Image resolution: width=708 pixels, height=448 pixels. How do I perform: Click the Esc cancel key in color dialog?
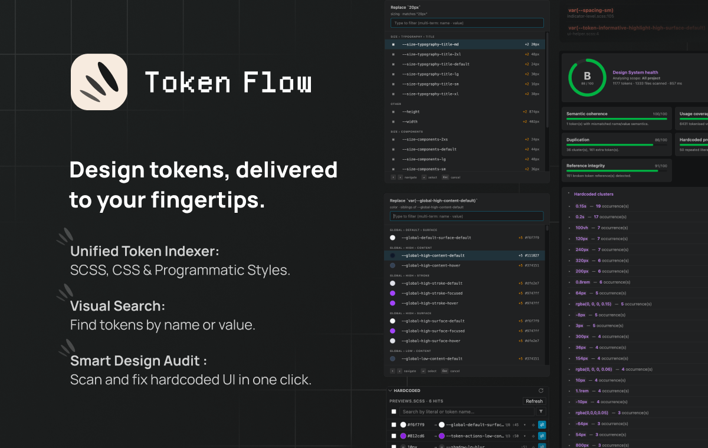click(445, 371)
